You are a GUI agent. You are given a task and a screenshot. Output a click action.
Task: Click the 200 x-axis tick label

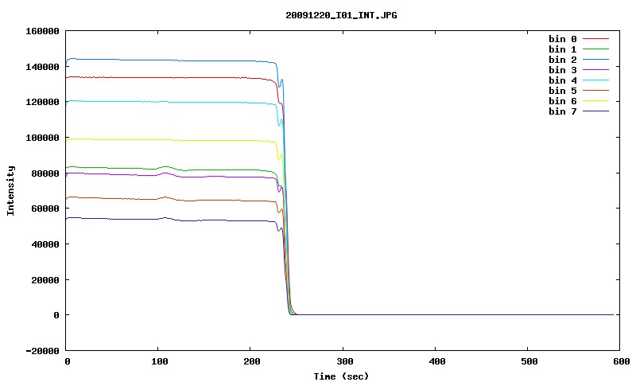click(252, 361)
